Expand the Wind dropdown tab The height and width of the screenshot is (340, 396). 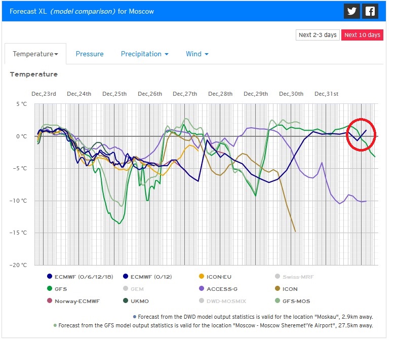point(197,54)
